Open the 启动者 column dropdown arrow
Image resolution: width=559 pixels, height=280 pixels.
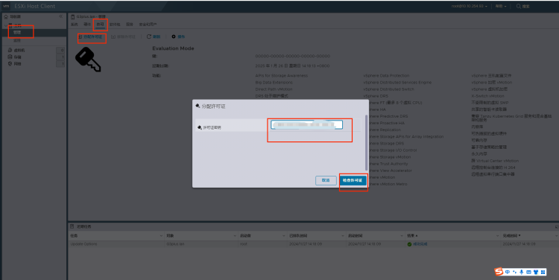click(x=284, y=236)
